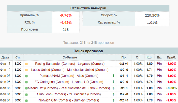This screenshot has height=103, width=178.
Task: Click orange status square for Leeds United
Action: pyautogui.click(x=26, y=70)
